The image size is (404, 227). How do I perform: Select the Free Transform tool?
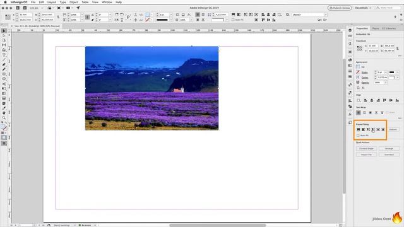point(4,89)
